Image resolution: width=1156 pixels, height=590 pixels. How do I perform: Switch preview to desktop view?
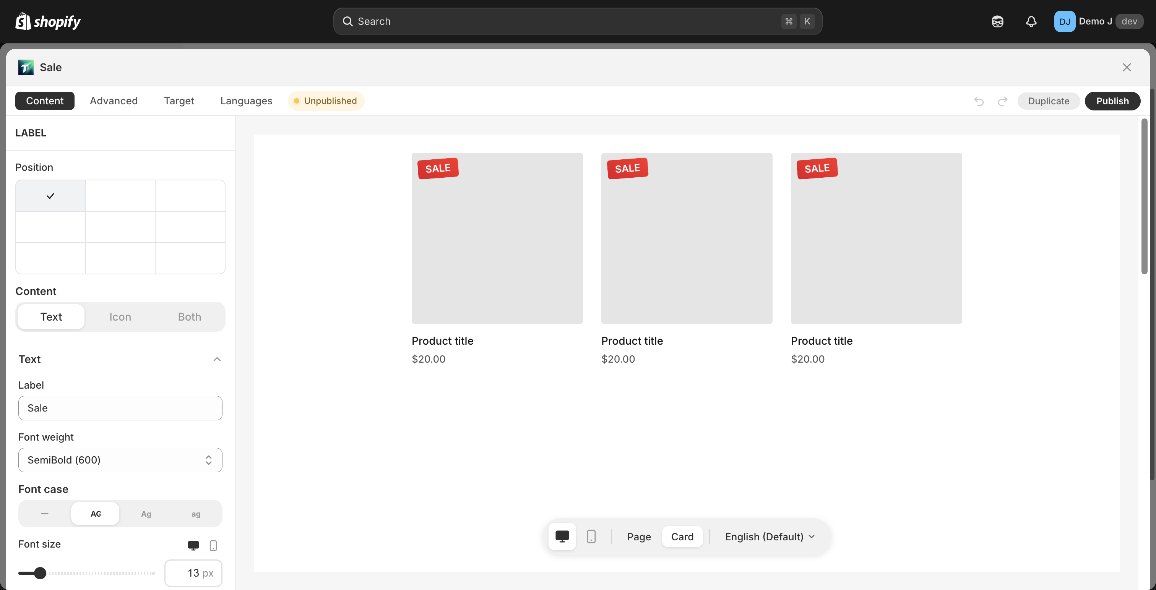562,536
